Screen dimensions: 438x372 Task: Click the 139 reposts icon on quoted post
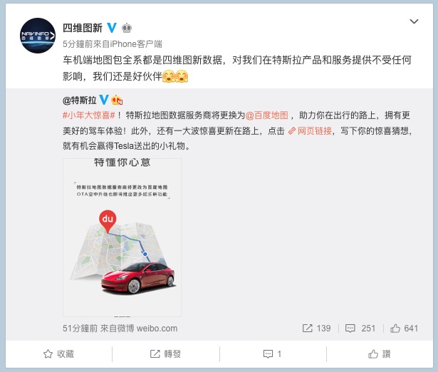(x=307, y=328)
